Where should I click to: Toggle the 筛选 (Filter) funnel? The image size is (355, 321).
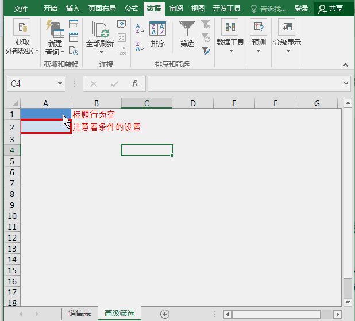(187, 33)
